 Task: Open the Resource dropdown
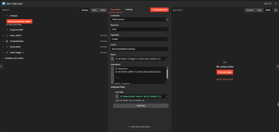tap(139, 29)
